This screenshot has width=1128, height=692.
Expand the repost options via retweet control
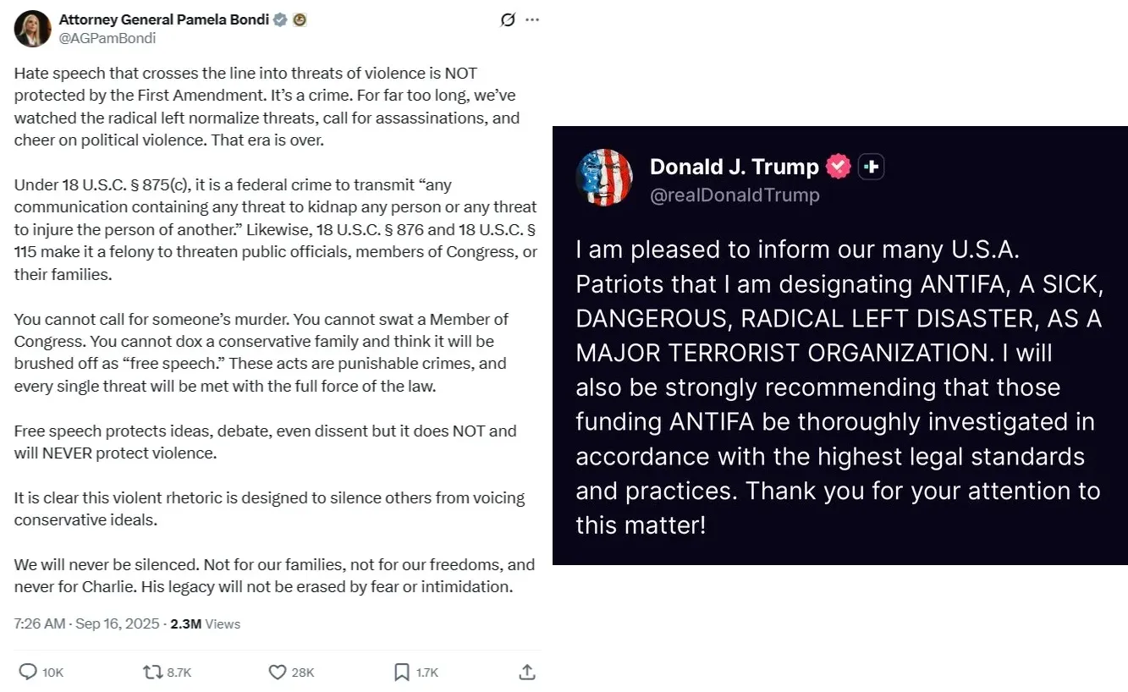pyautogui.click(x=152, y=672)
